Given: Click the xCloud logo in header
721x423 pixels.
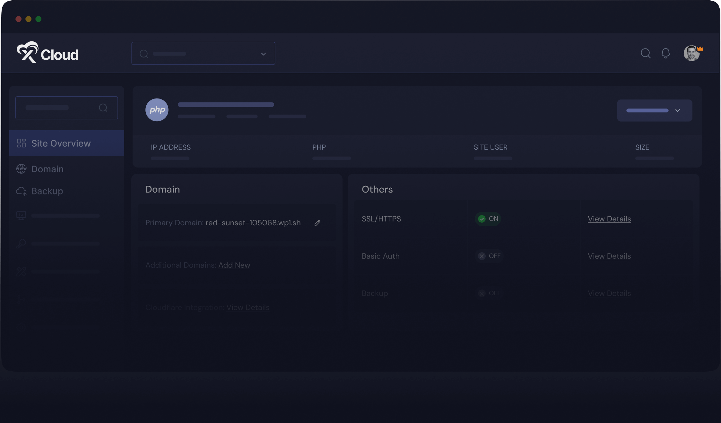Looking at the screenshot, I should pyautogui.click(x=48, y=53).
